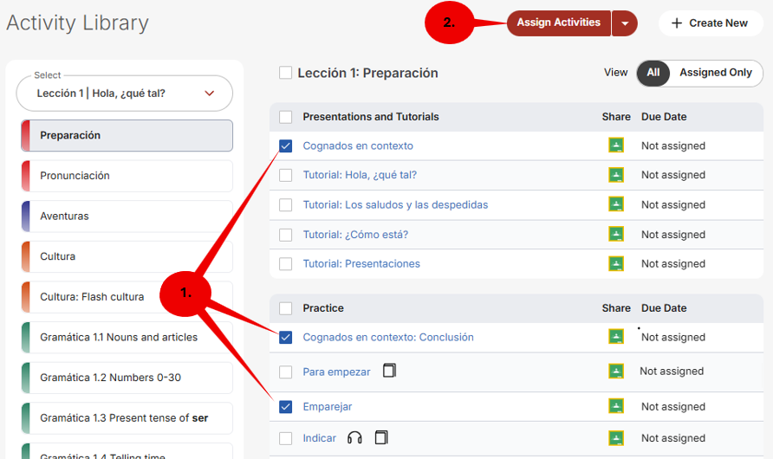Image resolution: width=773 pixels, height=459 pixels.
Task: Open the Indicar activity link
Action: [320, 438]
